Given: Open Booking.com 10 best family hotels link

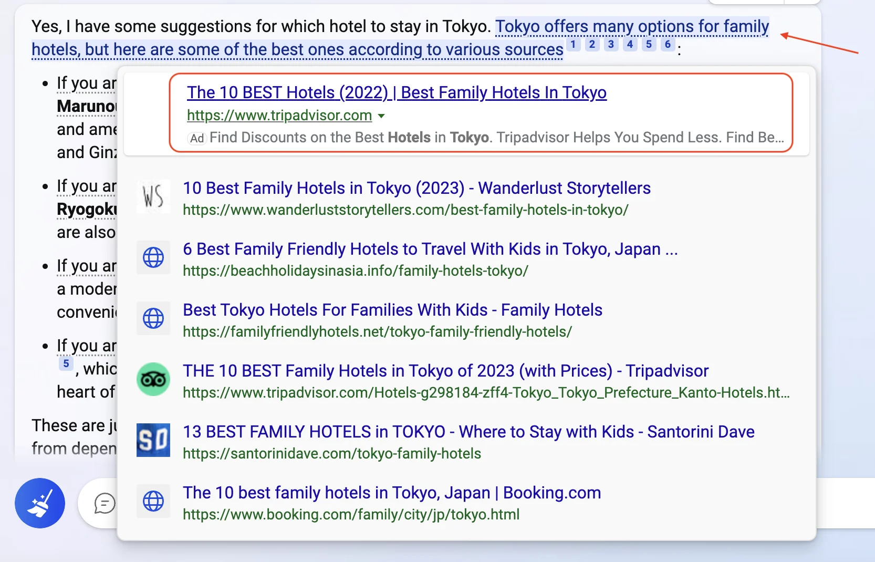Looking at the screenshot, I should point(392,493).
